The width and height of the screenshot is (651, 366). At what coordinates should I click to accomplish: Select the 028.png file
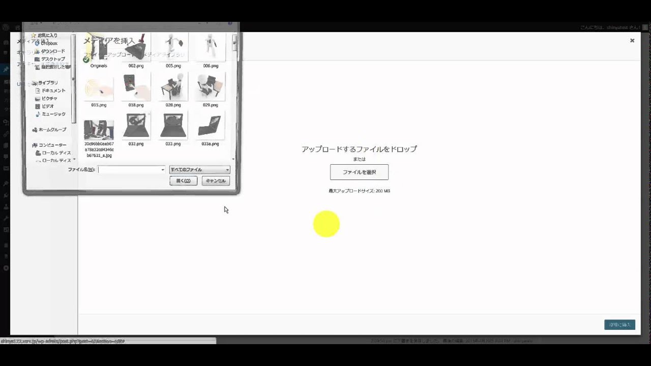coord(173,90)
